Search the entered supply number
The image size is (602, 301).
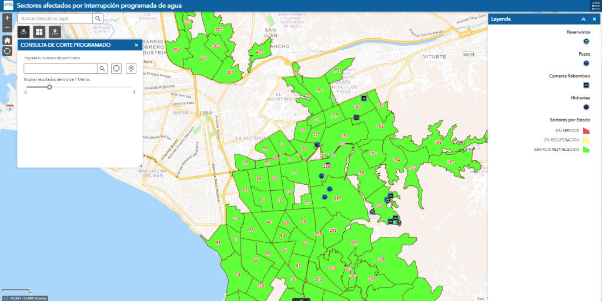102,69
